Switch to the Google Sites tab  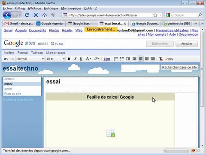(81, 23)
